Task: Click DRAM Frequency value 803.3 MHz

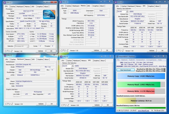Action: click(91, 21)
